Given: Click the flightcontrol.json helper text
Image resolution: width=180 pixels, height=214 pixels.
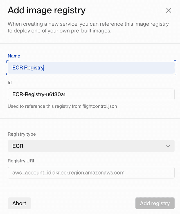Looking at the screenshot, I should pos(62,106).
